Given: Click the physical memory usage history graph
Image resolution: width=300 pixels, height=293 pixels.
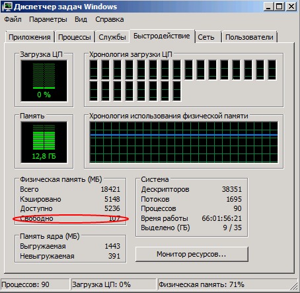Looking at the screenshot, I should coord(184,142).
